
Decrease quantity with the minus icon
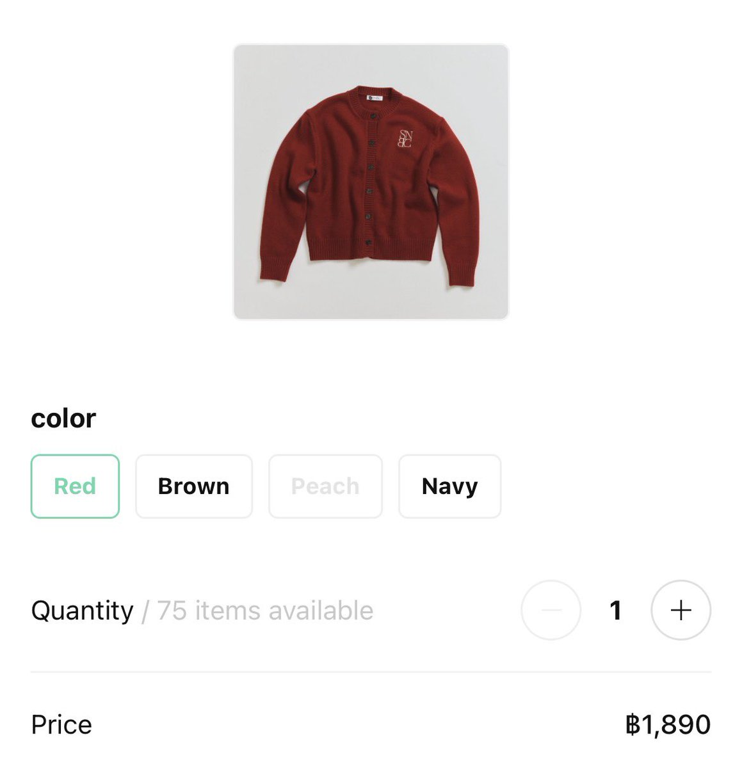click(551, 611)
